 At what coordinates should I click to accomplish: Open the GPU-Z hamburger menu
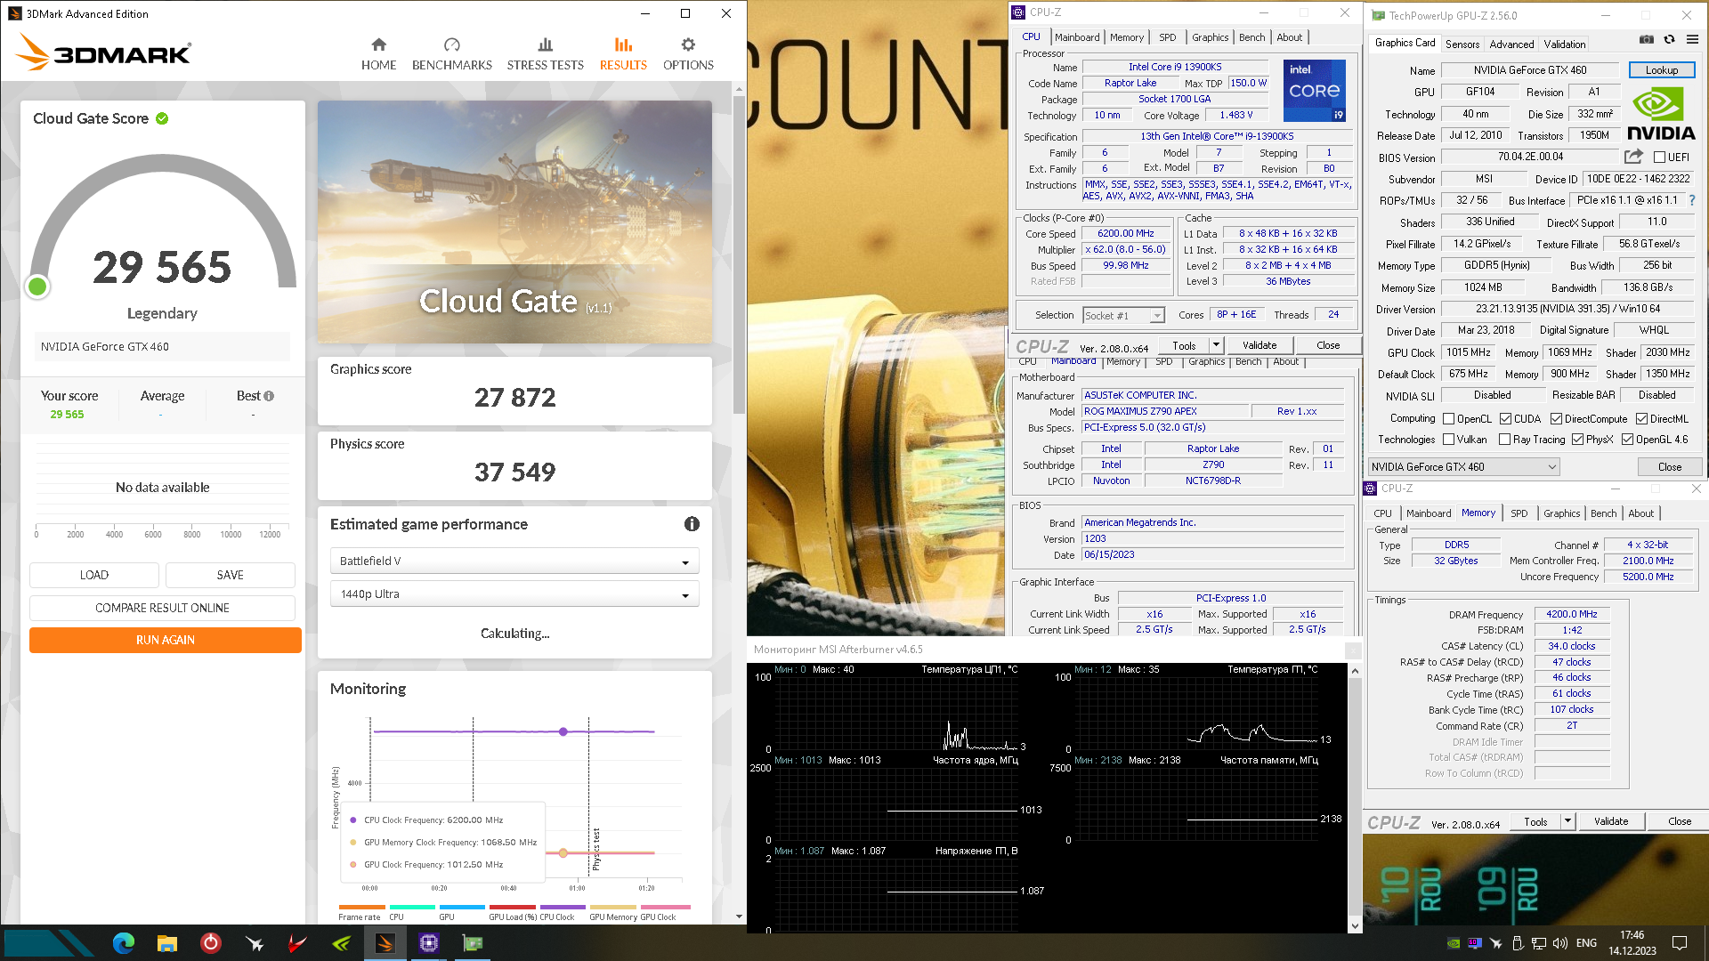click(x=1692, y=39)
